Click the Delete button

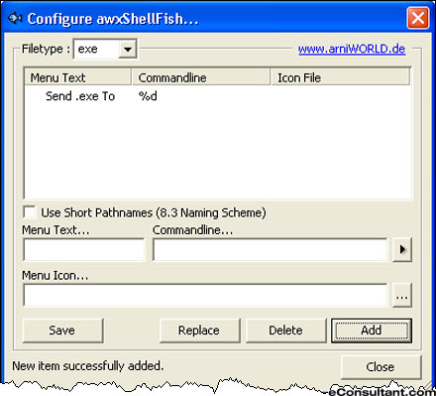(x=286, y=330)
